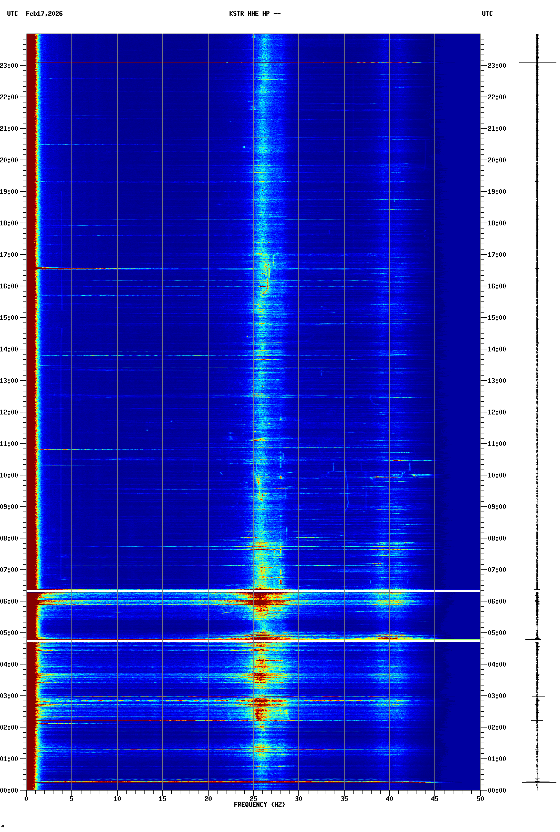Click the lower white data gap band below 05:00
Viewport: 560px width, 832px height.
pos(253,641)
